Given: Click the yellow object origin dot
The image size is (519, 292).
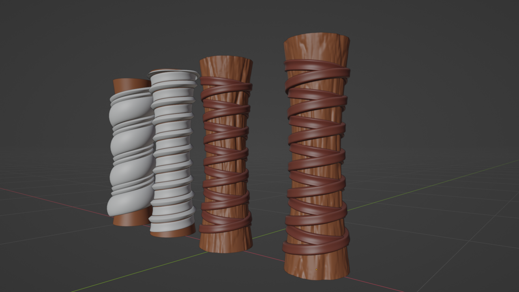Looking at the screenshot, I should (316, 270).
